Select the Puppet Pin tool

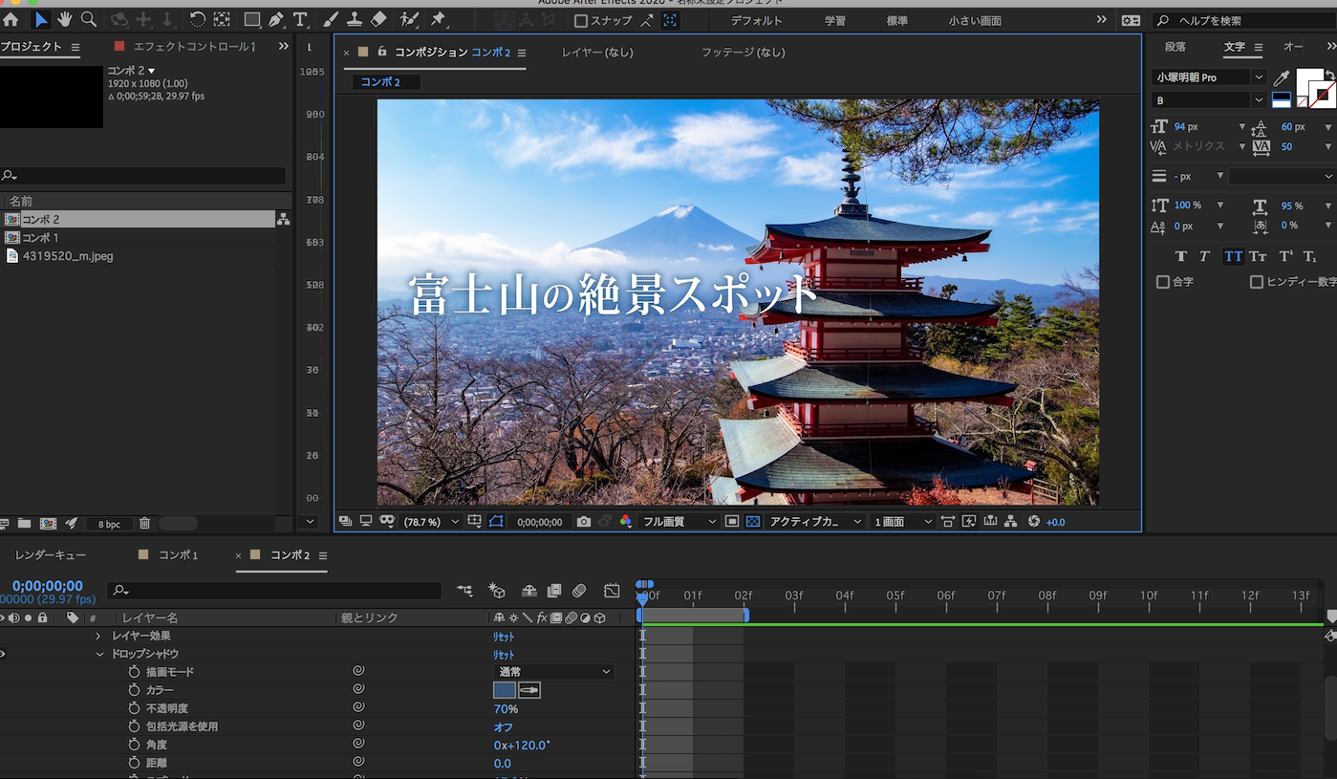point(439,19)
